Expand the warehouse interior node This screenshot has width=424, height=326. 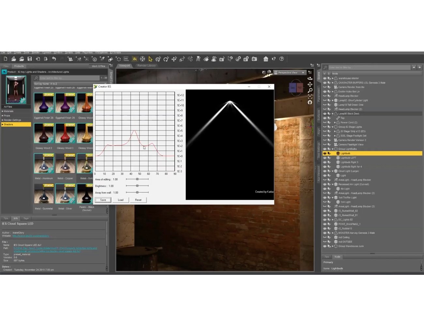pos(333,78)
